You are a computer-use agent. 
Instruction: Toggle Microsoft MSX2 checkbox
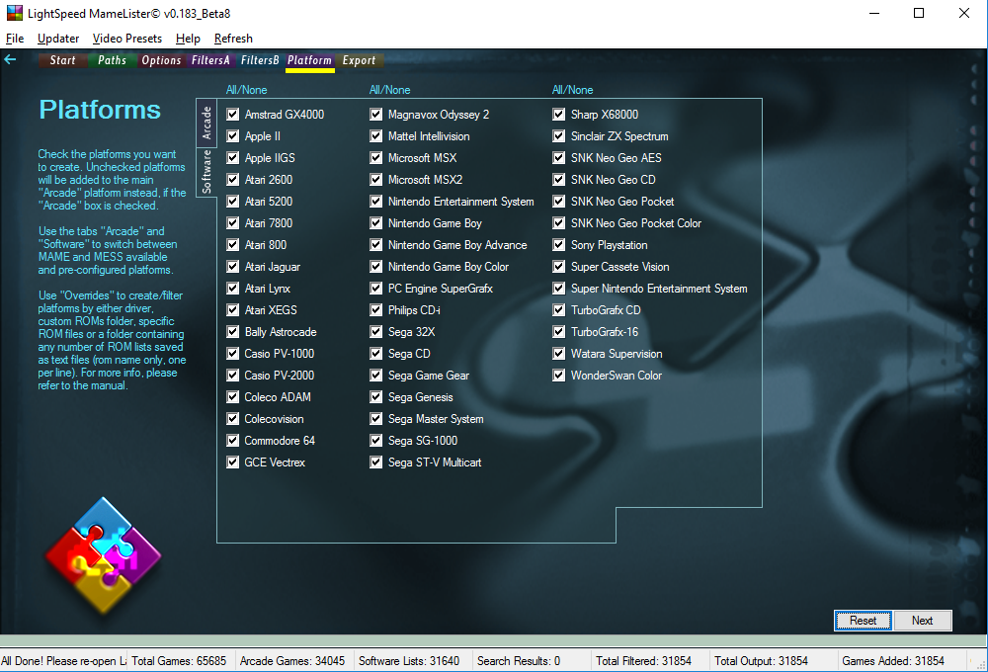376,180
